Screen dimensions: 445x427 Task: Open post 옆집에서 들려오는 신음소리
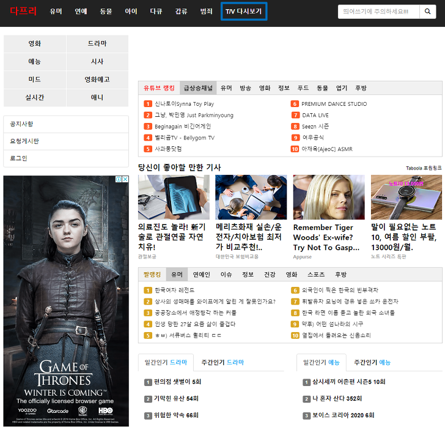point(336,335)
